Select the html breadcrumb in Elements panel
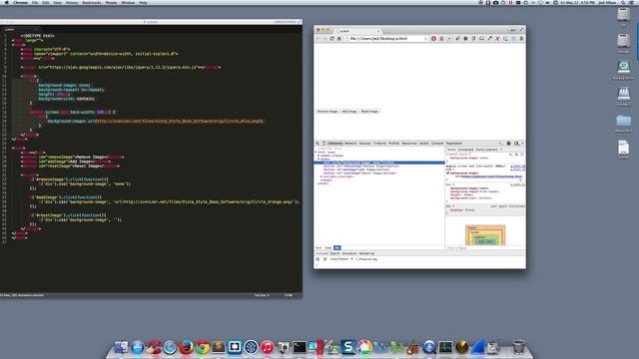Screen dimensions: 639x359 [319, 248]
